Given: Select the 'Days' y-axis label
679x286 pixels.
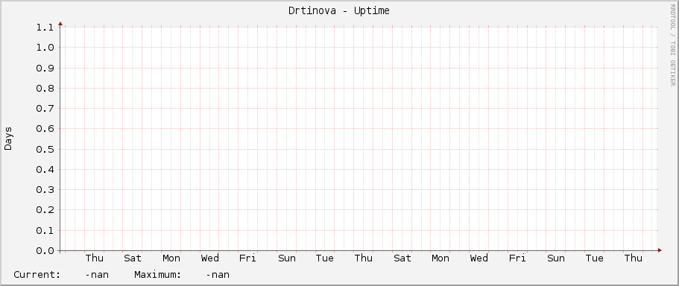Looking at the screenshot, I should point(8,139).
